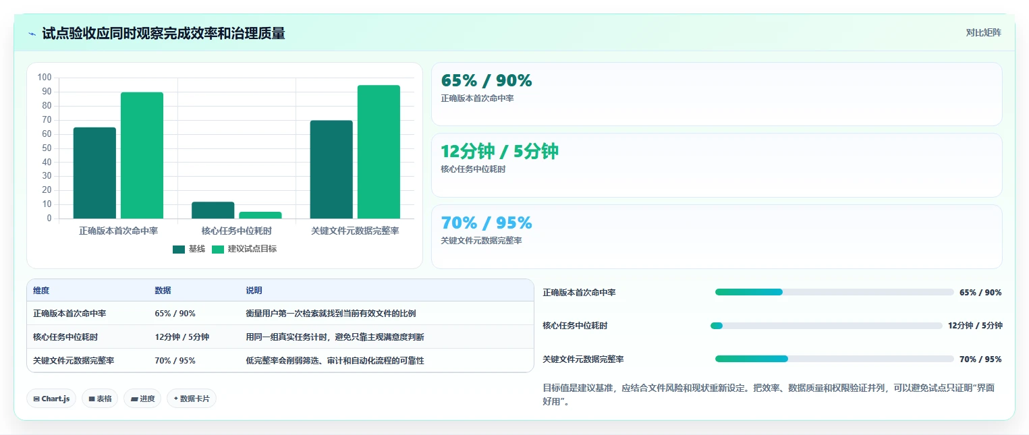This screenshot has width=1029, height=435.
Task: Click the lightning icon beside the panel title
Action: (x=32, y=34)
